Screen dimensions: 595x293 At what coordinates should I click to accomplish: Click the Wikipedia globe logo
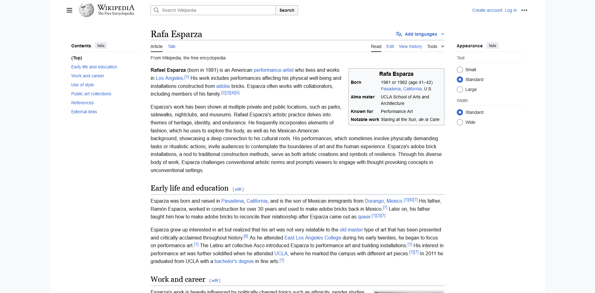click(x=86, y=10)
